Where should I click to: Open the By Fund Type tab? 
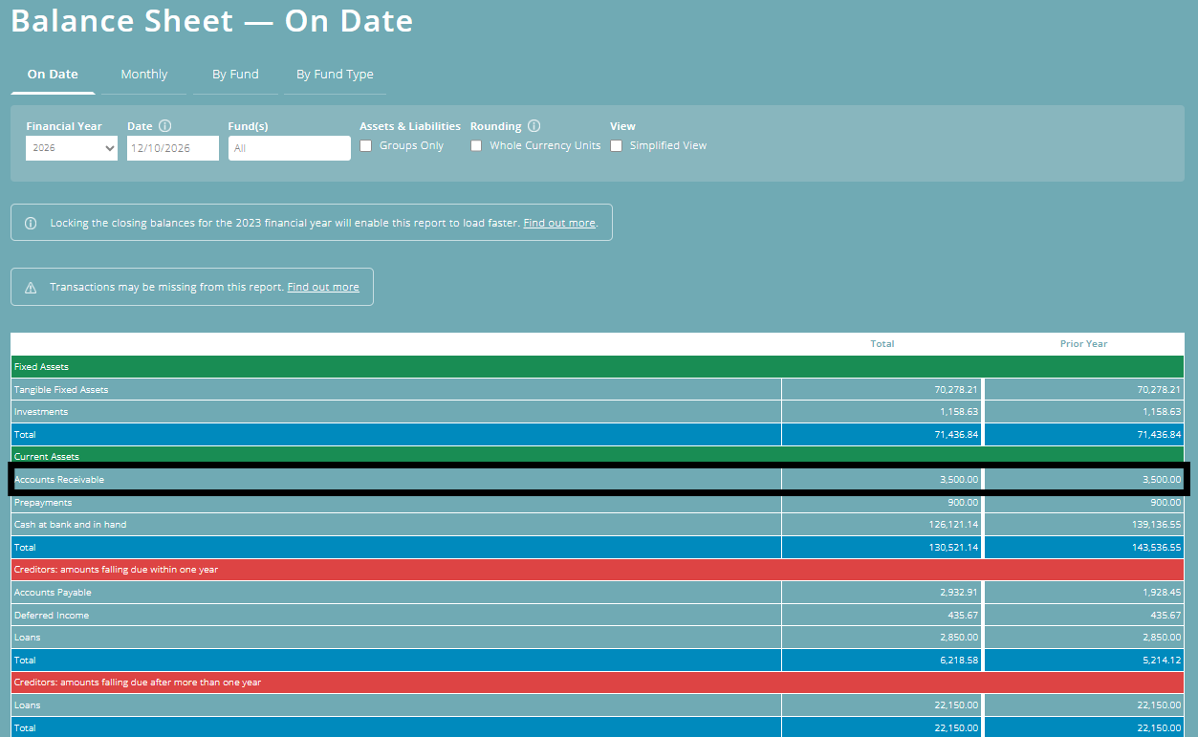coord(335,75)
